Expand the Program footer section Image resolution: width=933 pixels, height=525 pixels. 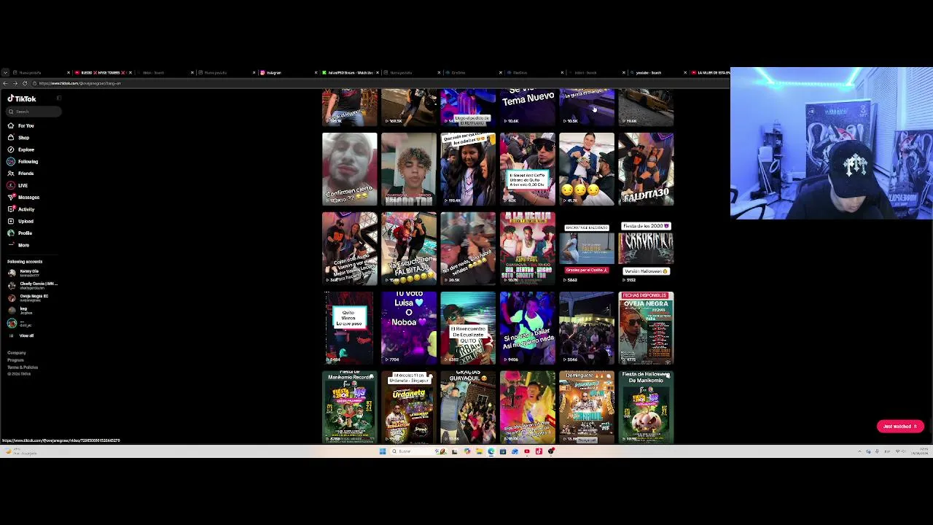pyautogui.click(x=15, y=360)
